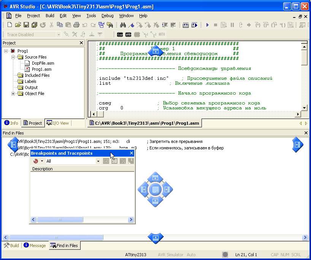
Task: Click the left file-tab scroll arrow
Action: point(300,123)
